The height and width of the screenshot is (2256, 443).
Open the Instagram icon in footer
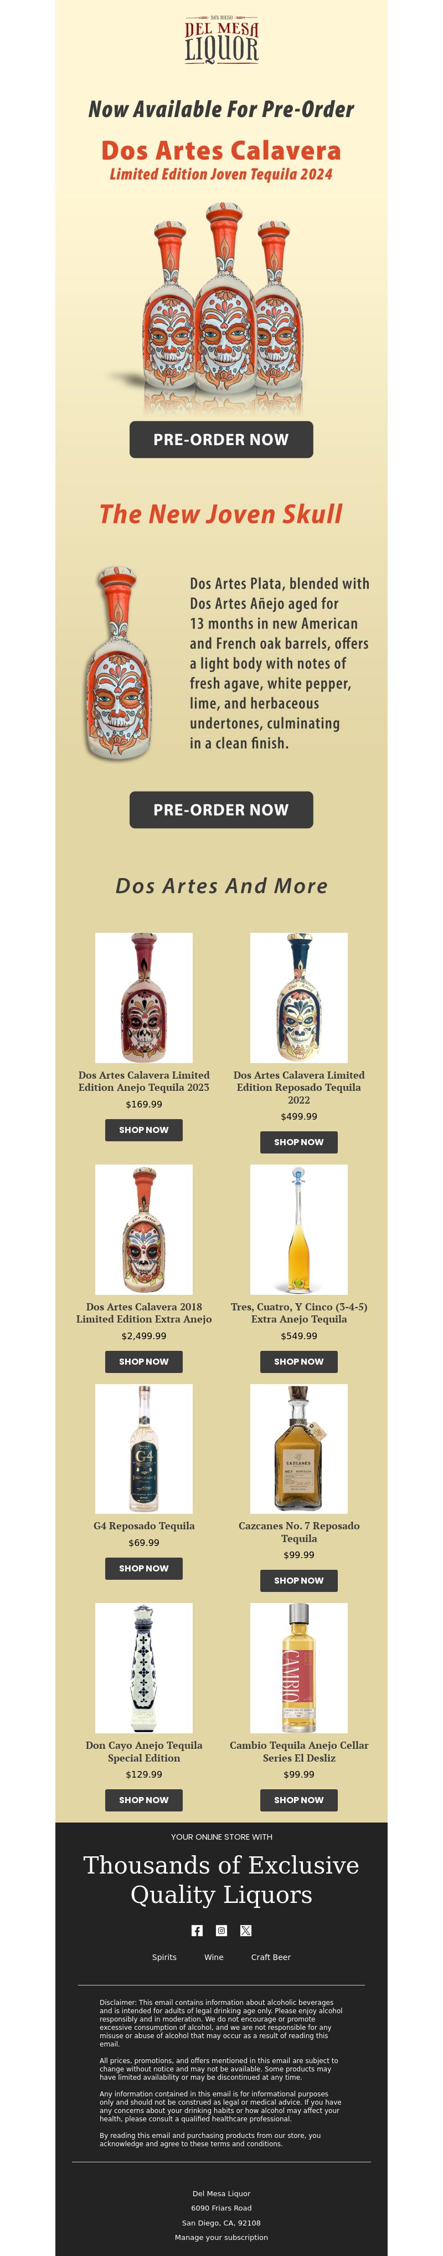click(221, 1930)
